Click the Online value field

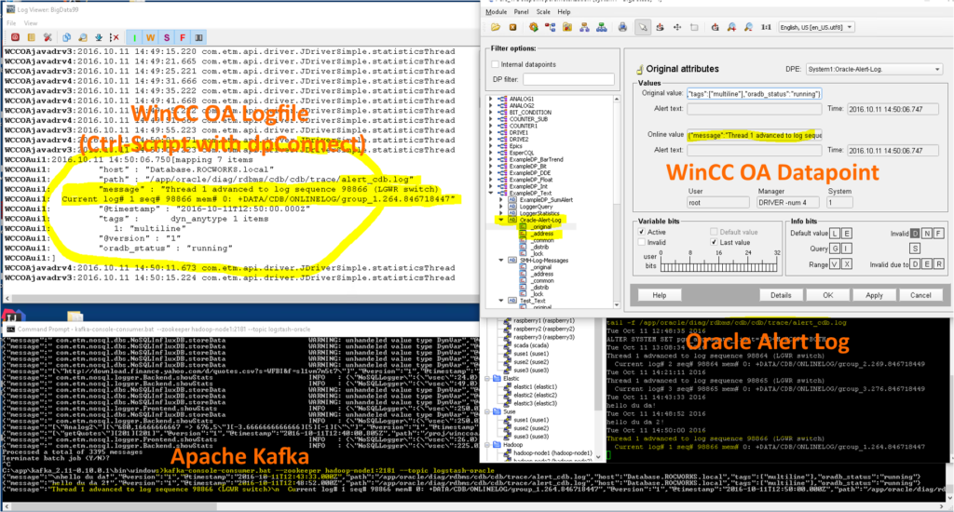[754, 135]
